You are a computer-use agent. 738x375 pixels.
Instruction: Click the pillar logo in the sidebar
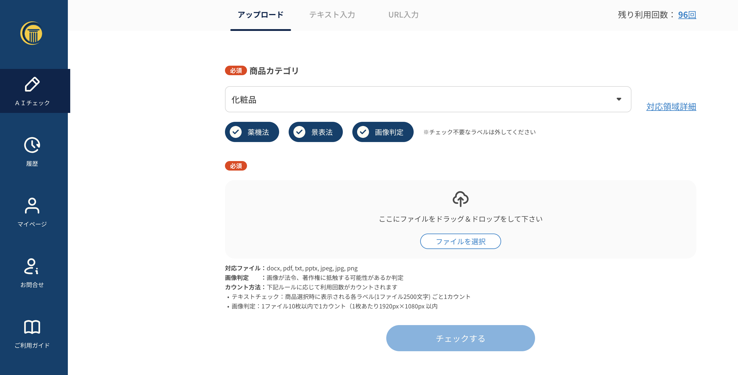31,33
